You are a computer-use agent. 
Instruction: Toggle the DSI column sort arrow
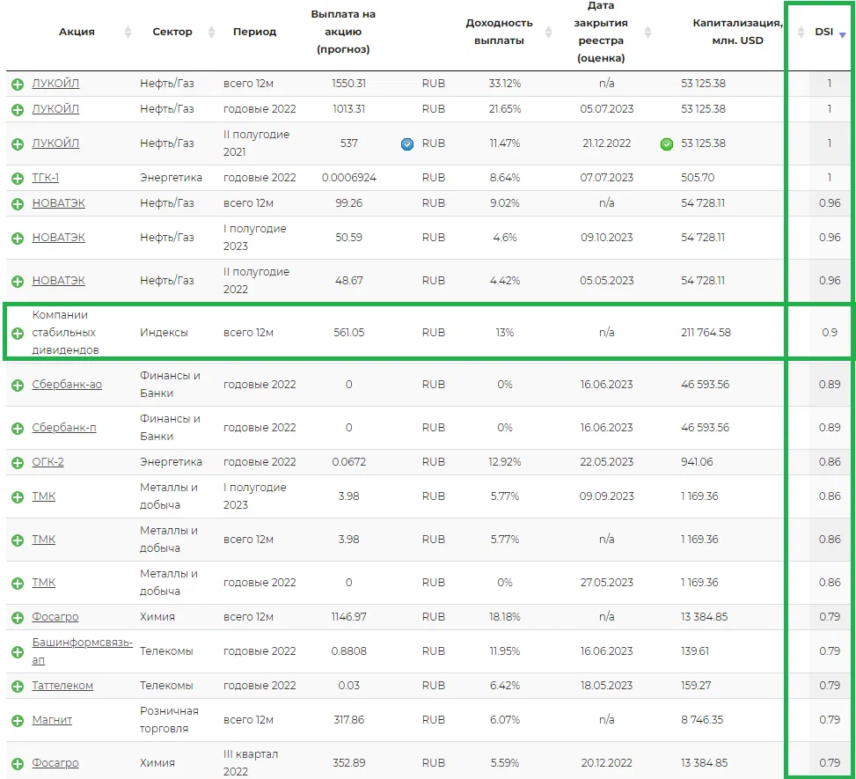[842, 35]
